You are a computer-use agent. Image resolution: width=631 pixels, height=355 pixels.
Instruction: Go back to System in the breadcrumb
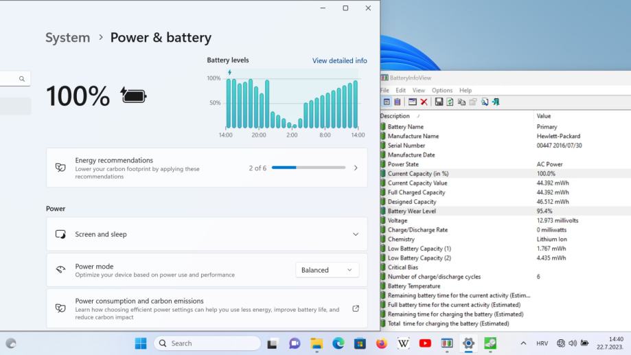[x=67, y=38]
